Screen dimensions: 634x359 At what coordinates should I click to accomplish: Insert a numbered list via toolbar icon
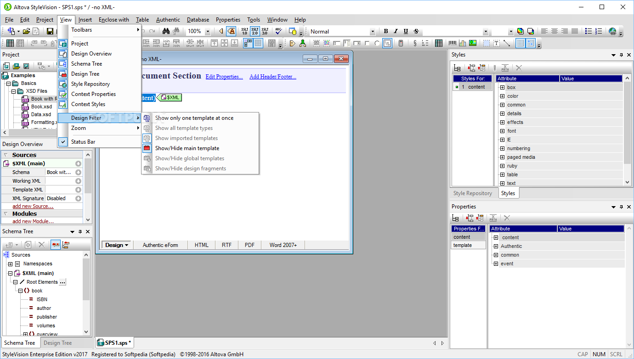(599, 31)
